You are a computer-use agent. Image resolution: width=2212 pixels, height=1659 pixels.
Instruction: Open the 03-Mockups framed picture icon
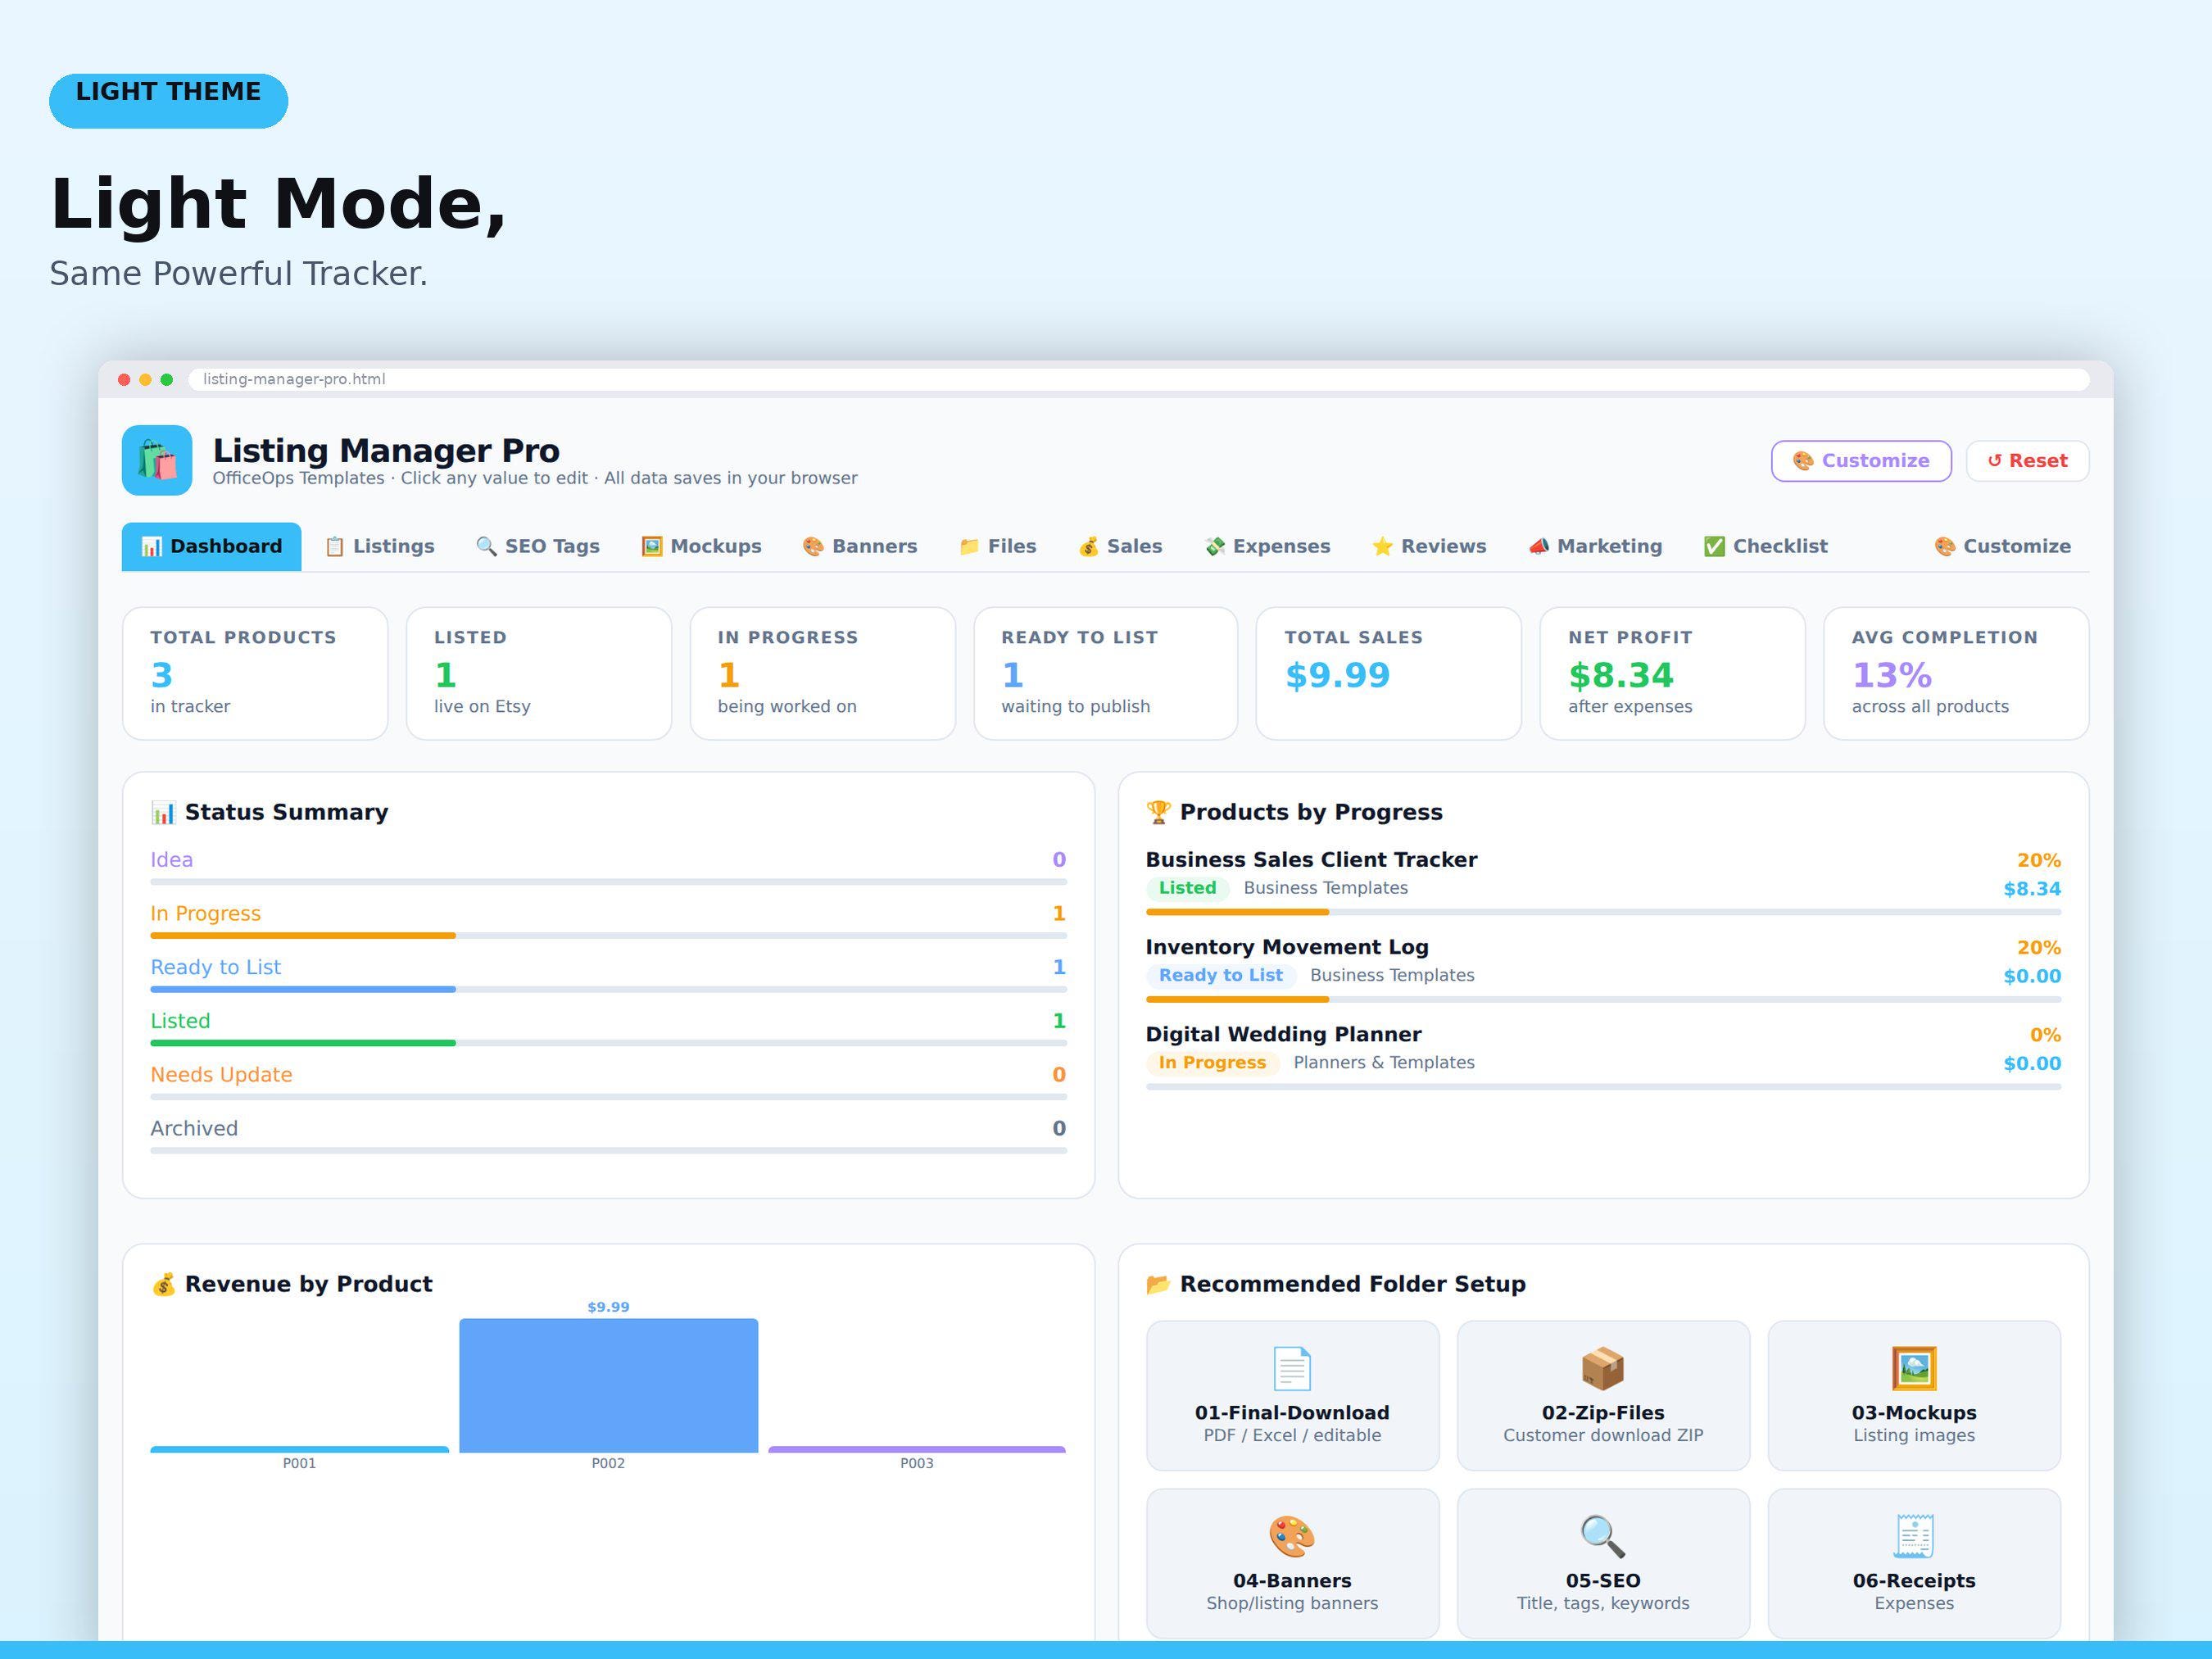click(x=1913, y=1369)
